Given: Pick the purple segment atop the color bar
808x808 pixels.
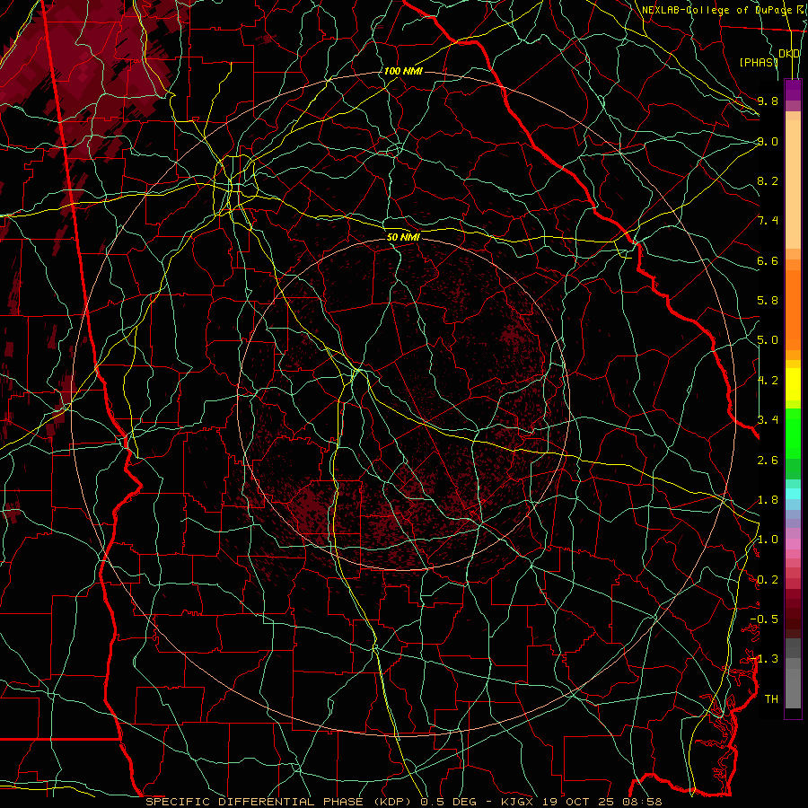Looking at the screenshot, I should tap(793, 90).
